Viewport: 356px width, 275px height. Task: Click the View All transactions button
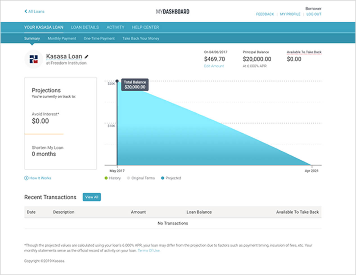click(x=92, y=197)
